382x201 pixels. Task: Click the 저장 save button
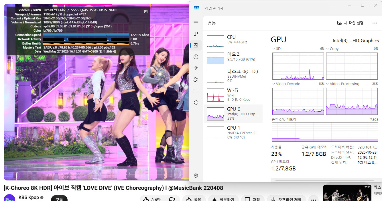pyautogui.click(x=253, y=199)
